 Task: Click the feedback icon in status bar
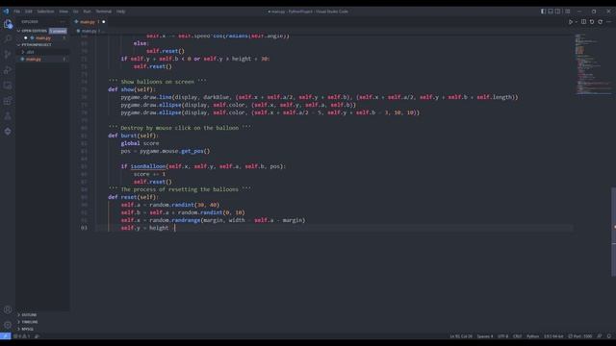pos(600,336)
